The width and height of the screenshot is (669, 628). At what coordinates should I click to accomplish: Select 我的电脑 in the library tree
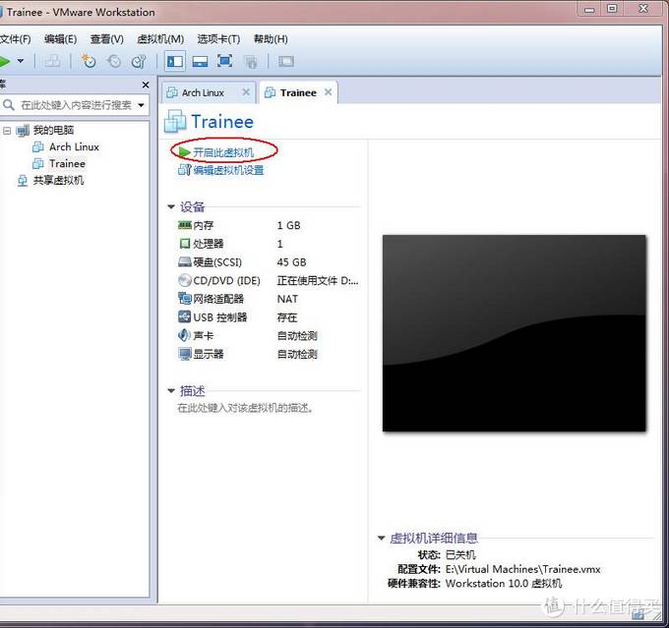(53, 130)
